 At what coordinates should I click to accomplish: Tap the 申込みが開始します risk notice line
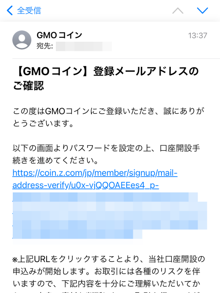click(106, 271)
